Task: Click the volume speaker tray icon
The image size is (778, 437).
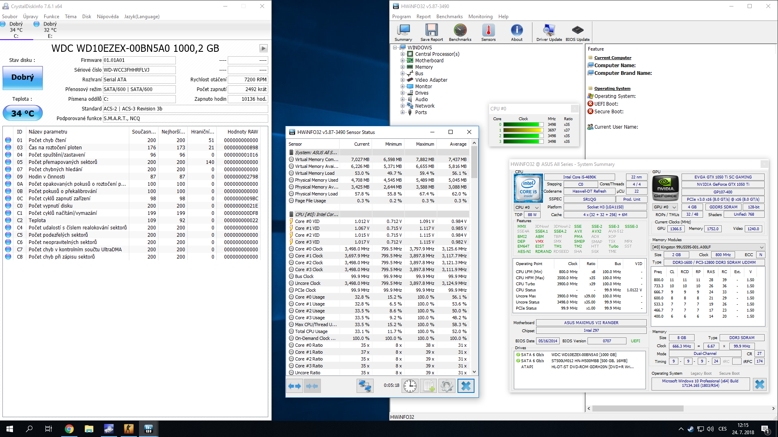Action: [710, 429]
